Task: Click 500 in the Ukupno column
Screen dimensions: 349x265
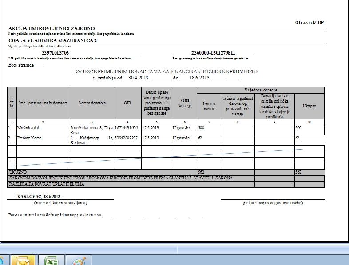Action: 298,128
